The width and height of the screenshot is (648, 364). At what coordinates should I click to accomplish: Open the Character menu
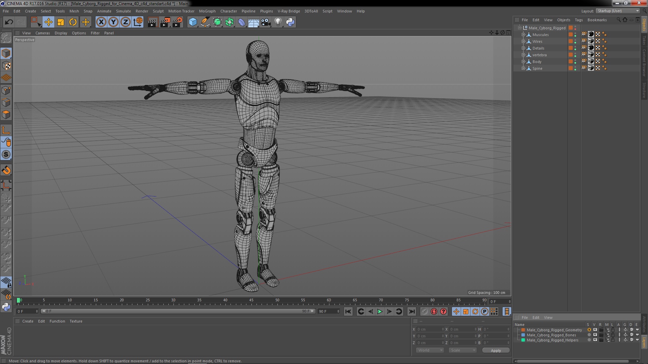coord(228,11)
